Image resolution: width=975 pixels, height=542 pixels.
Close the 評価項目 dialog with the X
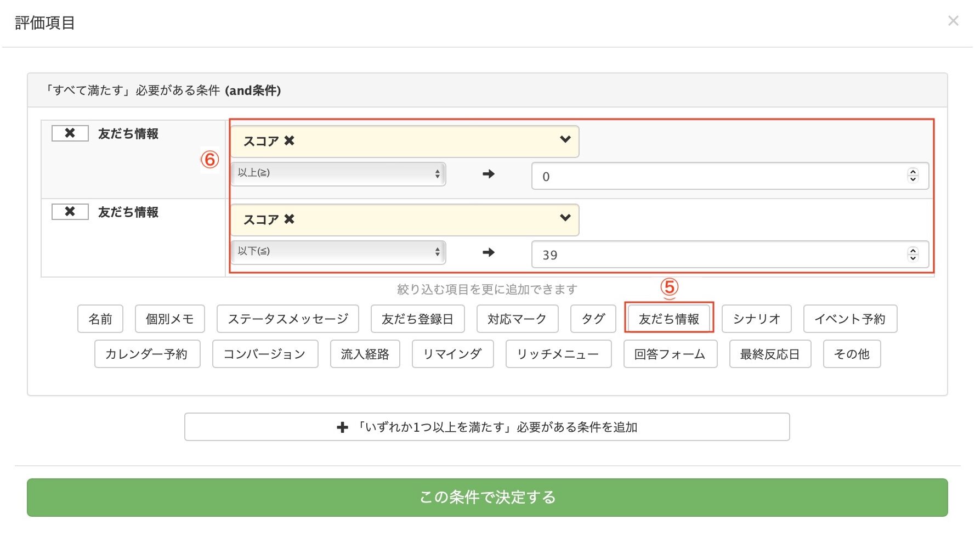[953, 21]
